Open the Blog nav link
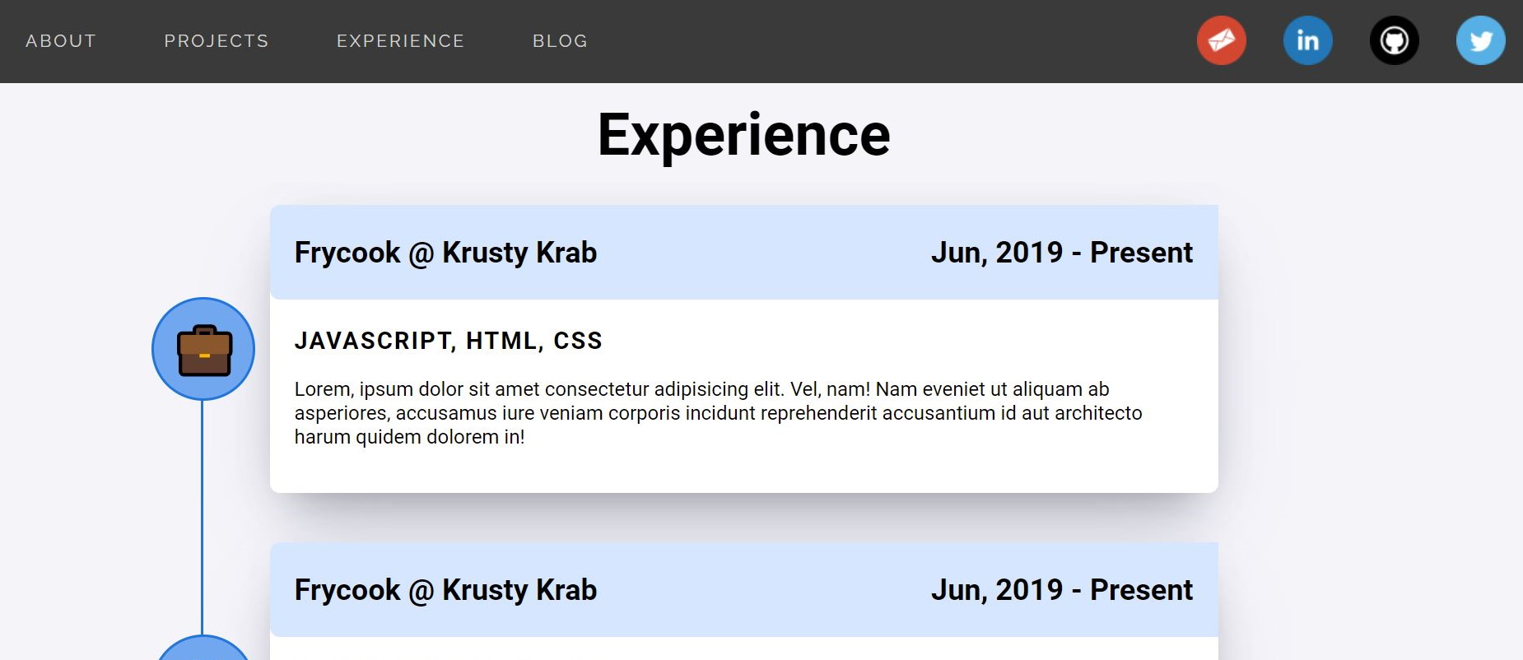The height and width of the screenshot is (660, 1523). click(560, 41)
